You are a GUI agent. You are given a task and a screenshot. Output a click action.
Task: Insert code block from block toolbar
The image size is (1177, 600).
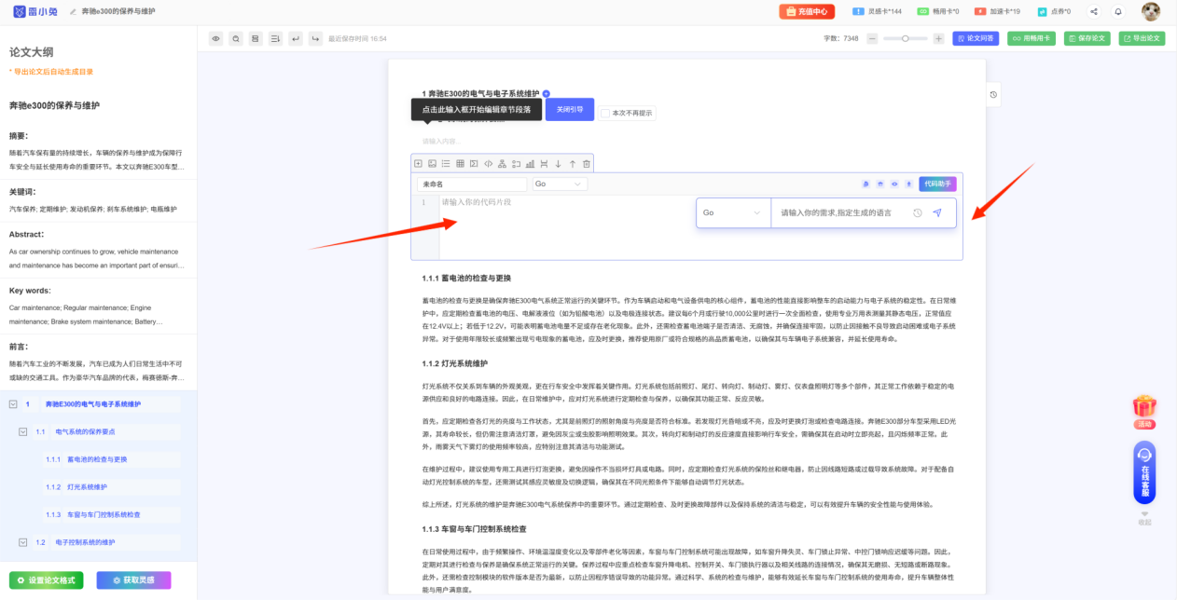tap(488, 164)
